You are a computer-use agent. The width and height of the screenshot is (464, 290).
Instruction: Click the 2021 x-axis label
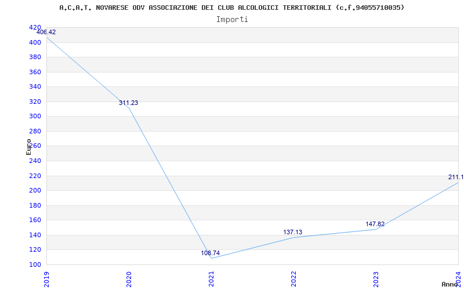pyautogui.click(x=211, y=279)
